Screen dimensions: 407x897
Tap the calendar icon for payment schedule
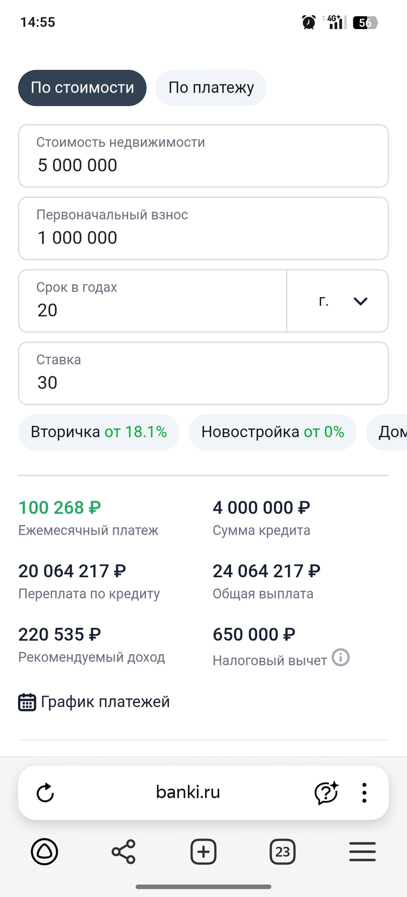point(27,702)
